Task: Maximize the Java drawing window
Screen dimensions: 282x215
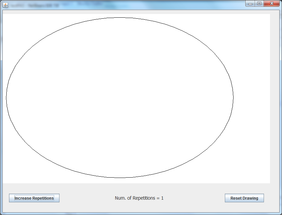Action: [259, 4]
